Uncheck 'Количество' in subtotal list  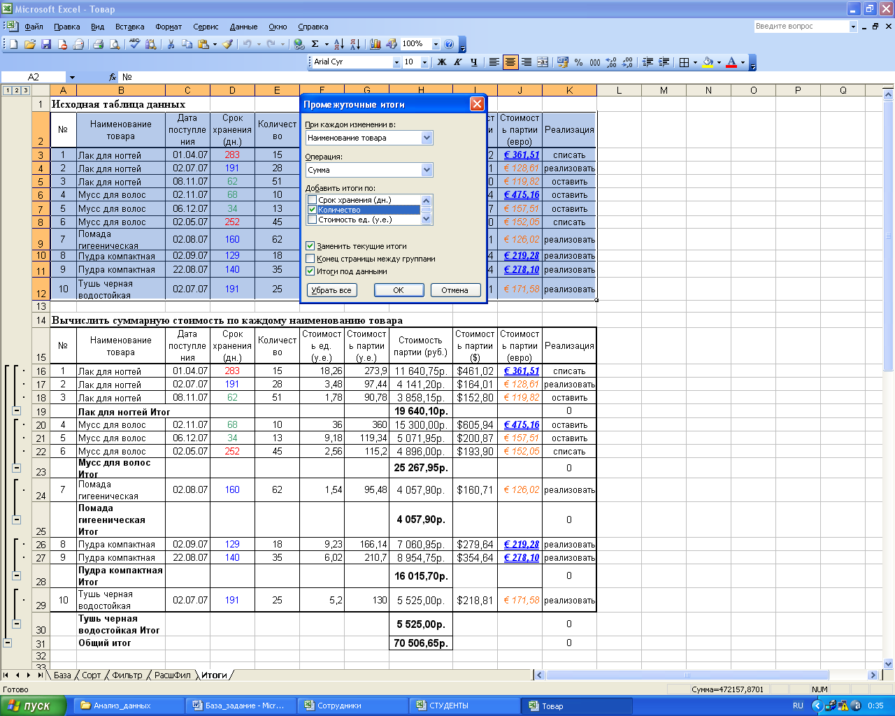(x=312, y=210)
